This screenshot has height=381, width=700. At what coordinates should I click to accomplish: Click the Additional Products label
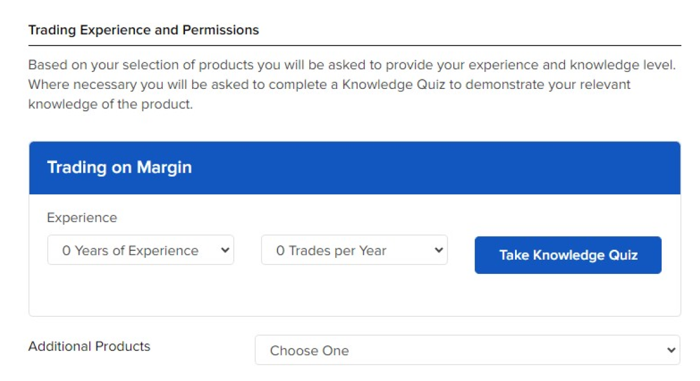[x=89, y=346]
